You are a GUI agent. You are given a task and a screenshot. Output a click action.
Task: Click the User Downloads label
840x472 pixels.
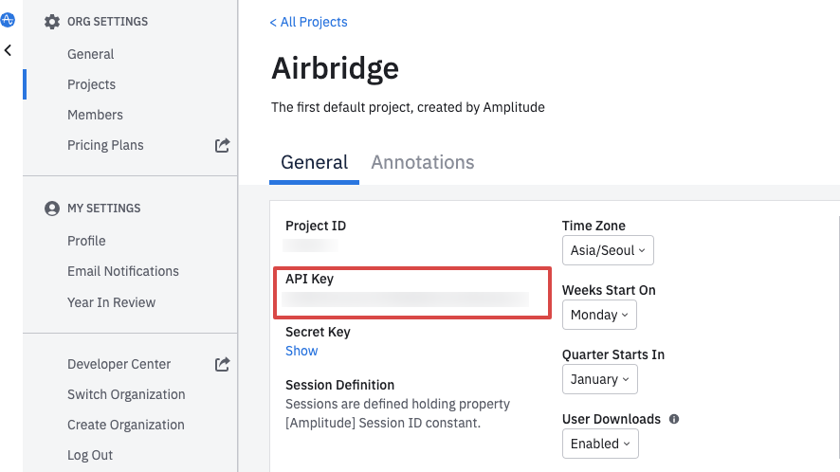[x=612, y=419]
